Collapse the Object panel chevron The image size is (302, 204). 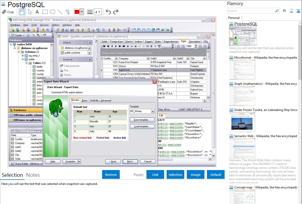(90, 43)
